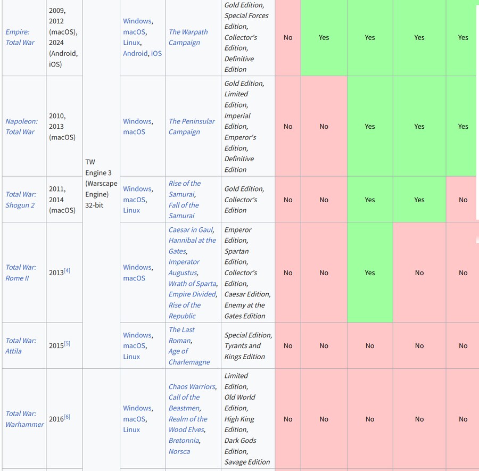Select first 'No' cell in Warhammer row
The height and width of the screenshot is (471, 479).
(x=288, y=419)
